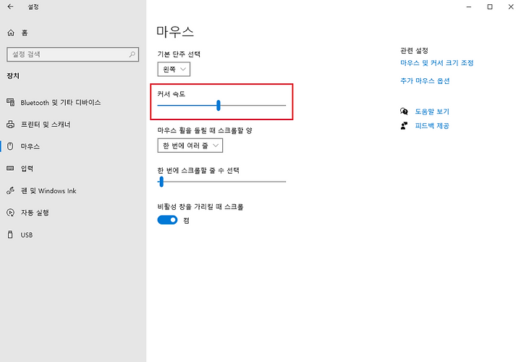
Task: Click the 켬 label next to switch
Action: [x=186, y=220]
